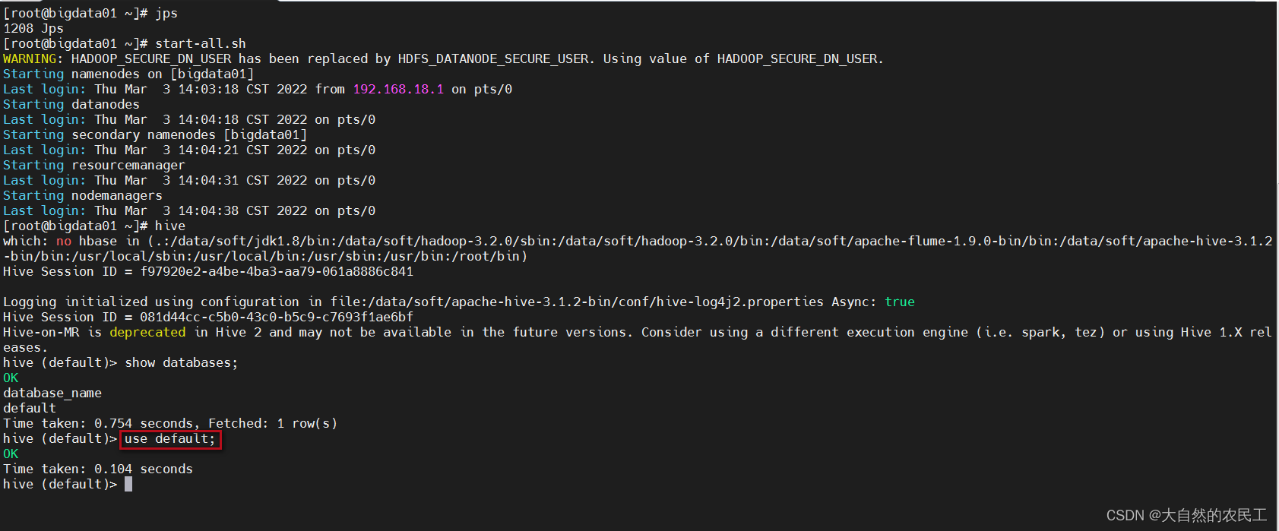This screenshot has width=1279, height=531.
Task: Click the yellow WARNING label
Action: (30, 58)
